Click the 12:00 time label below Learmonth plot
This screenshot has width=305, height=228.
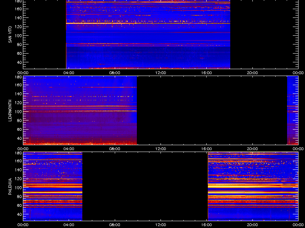point(161,149)
